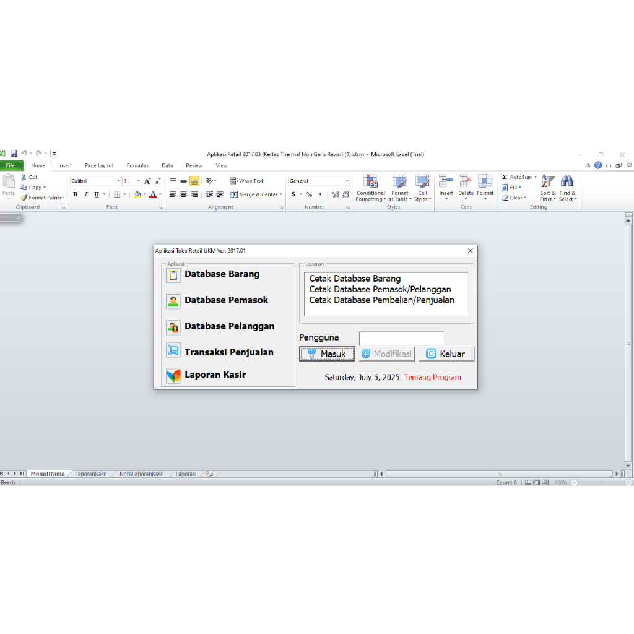634x634 pixels.
Task: Open Database Pemasok
Action: point(225,300)
